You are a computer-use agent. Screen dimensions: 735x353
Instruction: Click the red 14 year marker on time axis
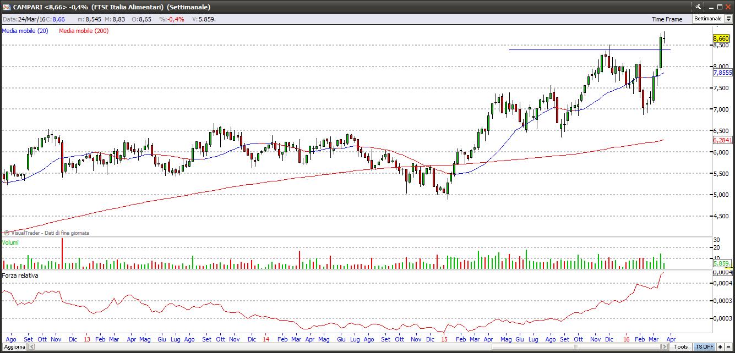[266, 339]
